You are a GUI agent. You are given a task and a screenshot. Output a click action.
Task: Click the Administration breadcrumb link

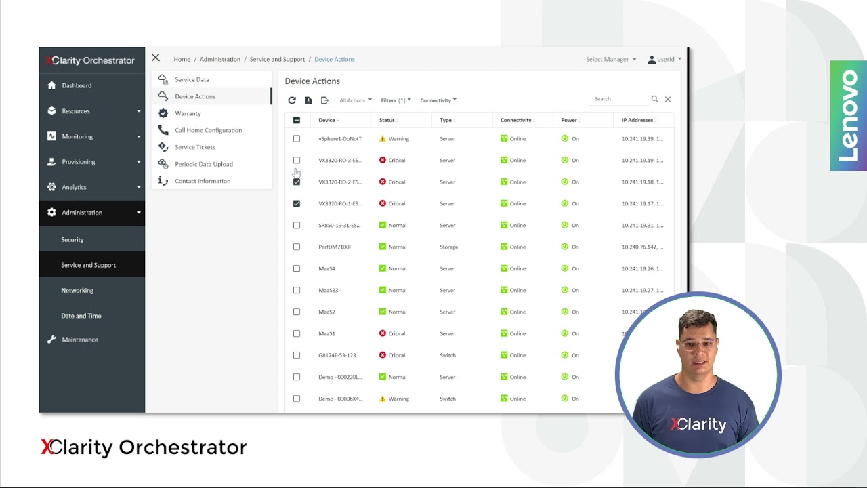click(x=219, y=59)
